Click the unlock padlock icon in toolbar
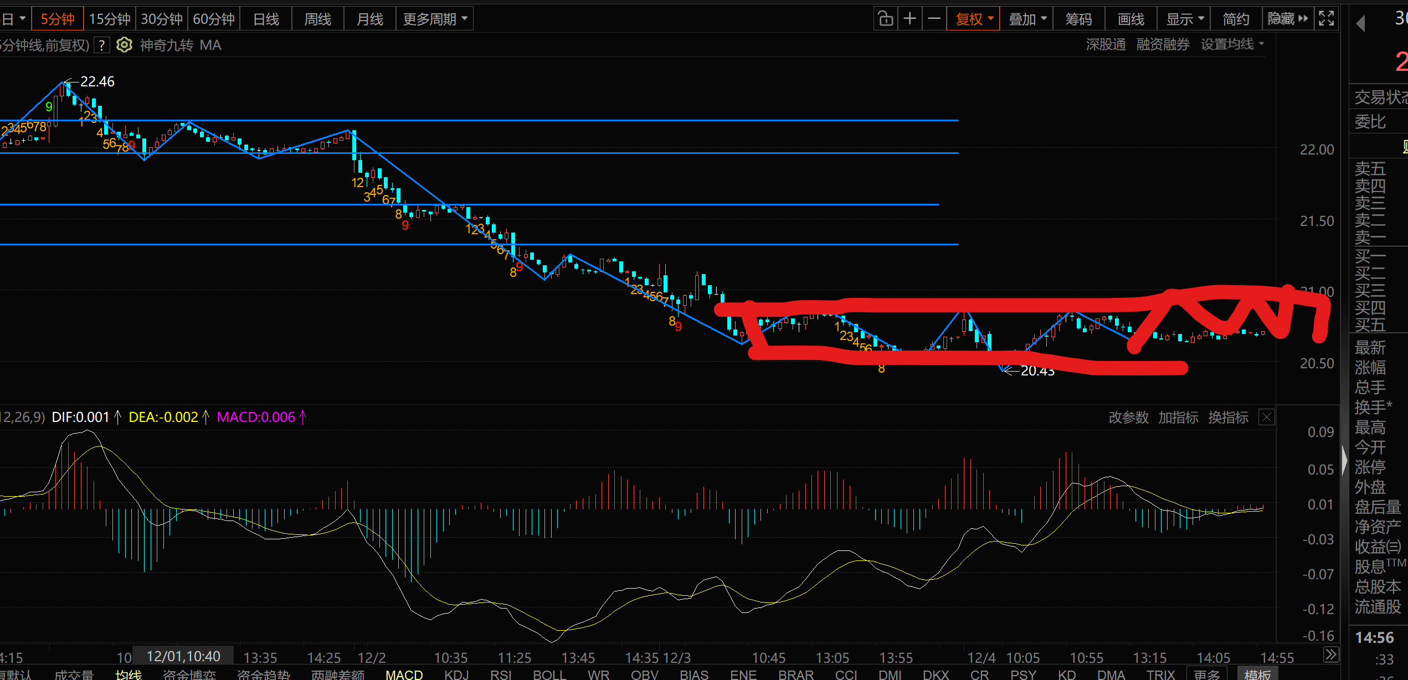1408x680 pixels. click(x=885, y=19)
